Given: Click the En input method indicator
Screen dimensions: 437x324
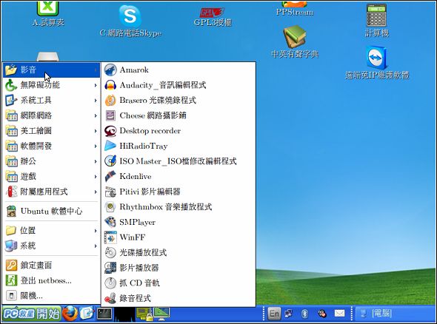Looking at the screenshot, I should click(x=274, y=314).
